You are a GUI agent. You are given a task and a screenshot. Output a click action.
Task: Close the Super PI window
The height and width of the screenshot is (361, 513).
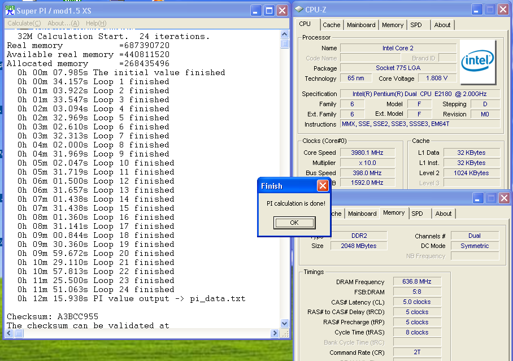282,11
